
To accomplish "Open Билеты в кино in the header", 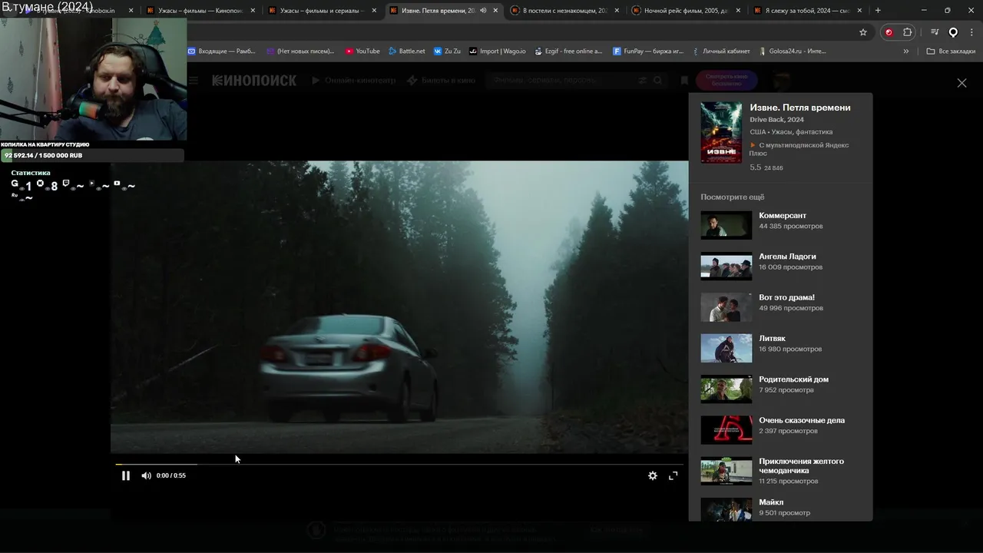I will [442, 81].
